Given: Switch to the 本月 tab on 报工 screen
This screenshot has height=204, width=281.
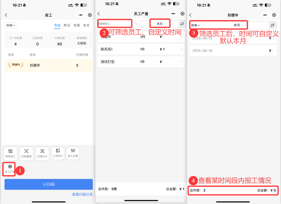Looking at the screenshot, I should pyautogui.click(x=86, y=25).
